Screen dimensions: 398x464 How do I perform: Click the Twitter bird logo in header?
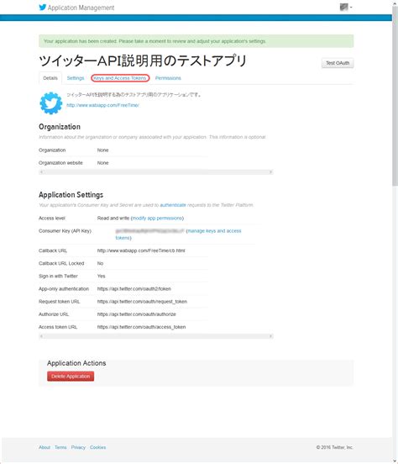point(43,8)
